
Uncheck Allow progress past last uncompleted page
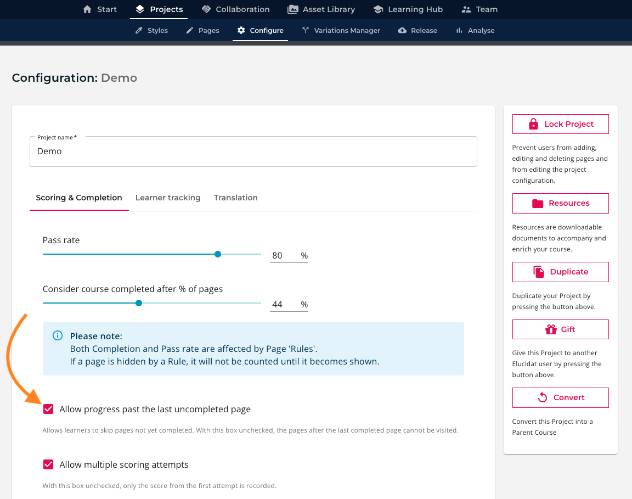click(x=48, y=409)
